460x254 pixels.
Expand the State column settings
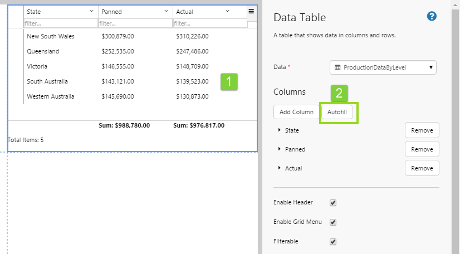point(279,130)
